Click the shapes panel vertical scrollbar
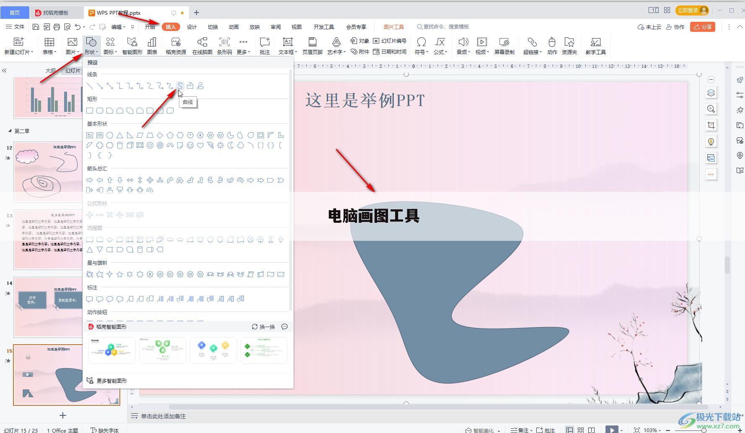Screen dimensions: 745x433 click(x=290, y=190)
